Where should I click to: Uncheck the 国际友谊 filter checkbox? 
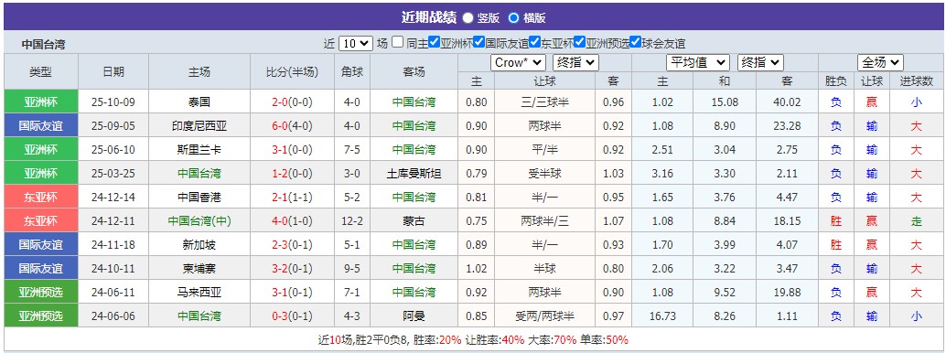click(478, 43)
